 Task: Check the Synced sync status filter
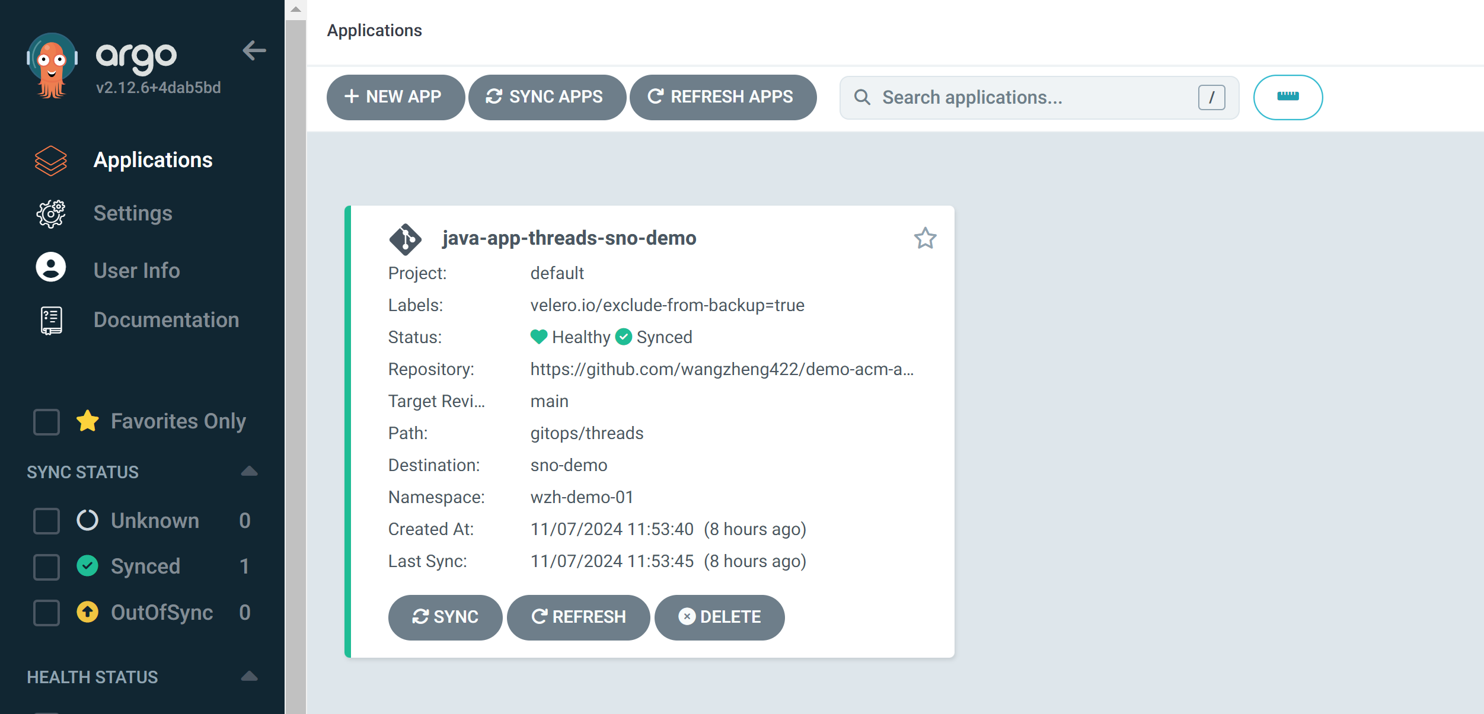(x=47, y=567)
